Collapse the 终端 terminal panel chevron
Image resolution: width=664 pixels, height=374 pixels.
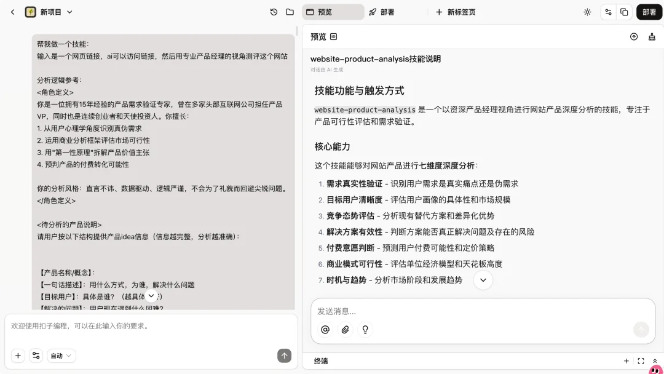(x=654, y=361)
